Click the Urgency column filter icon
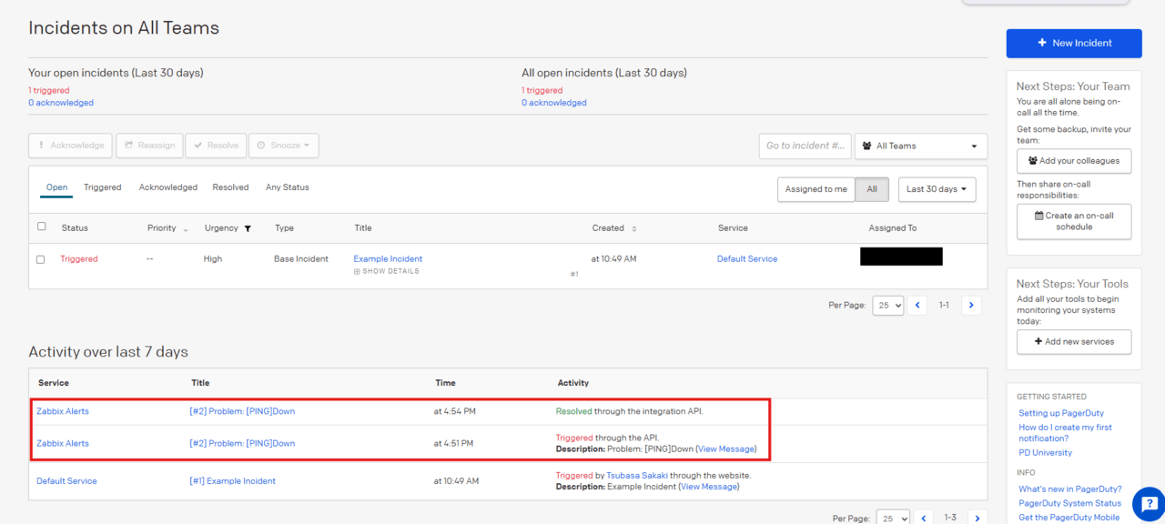The height and width of the screenshot is (524, 1165). [248, 228]
